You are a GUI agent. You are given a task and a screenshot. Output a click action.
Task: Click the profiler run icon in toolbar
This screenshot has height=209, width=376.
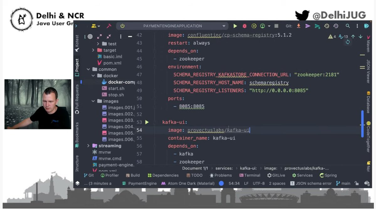click(x=263, y=26)
